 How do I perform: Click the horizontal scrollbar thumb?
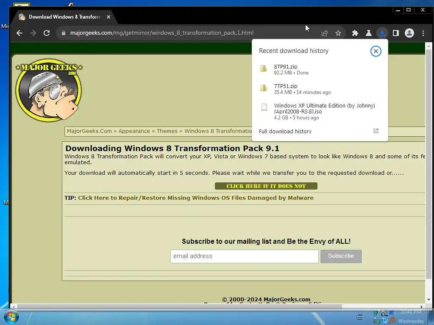[179, 306]
